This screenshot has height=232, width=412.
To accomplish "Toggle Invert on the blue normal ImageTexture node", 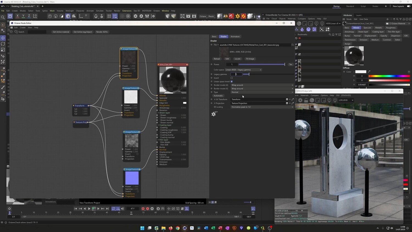I will pos(138,192).
